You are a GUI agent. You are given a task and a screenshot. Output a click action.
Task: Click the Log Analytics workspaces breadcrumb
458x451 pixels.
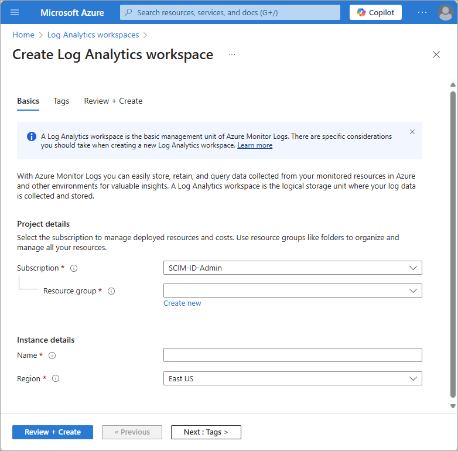pyautogui.click(x=93, y=35)
